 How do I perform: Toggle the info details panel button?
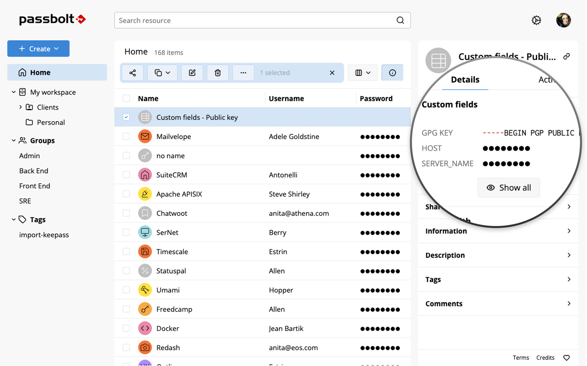(392, 73)
